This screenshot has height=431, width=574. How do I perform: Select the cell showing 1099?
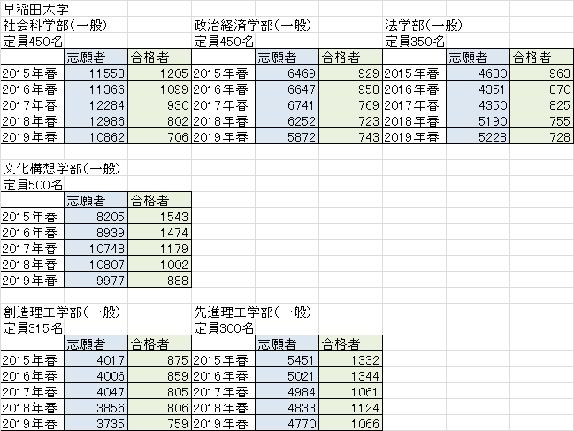pyautogui.click(x=159, y=89)
